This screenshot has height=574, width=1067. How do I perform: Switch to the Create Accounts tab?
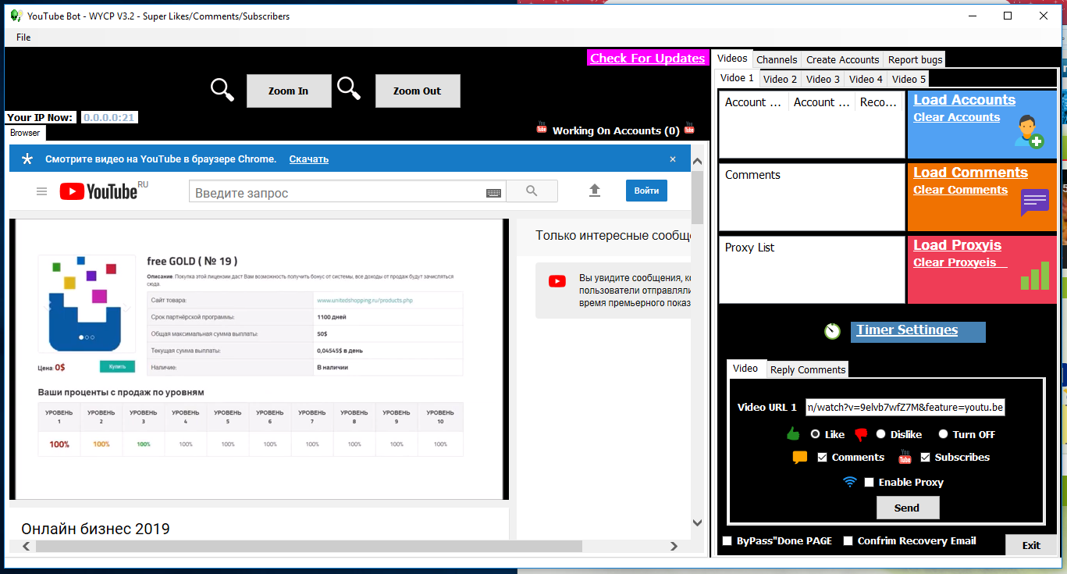point(842,59)
